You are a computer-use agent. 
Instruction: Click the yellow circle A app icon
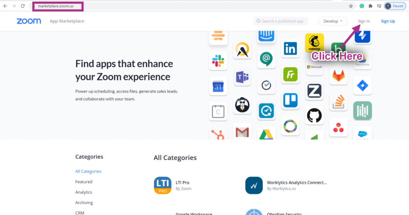(x=242, y=49)
